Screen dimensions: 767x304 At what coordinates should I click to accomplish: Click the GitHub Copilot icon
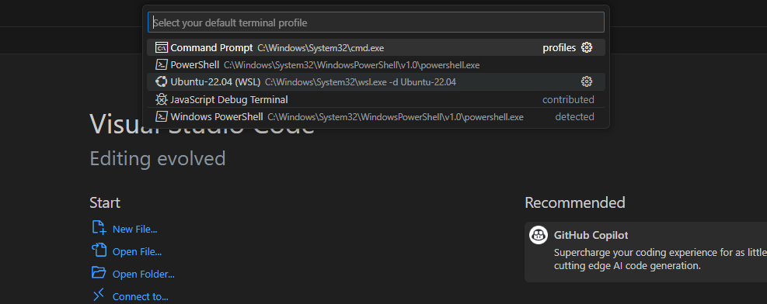(x=539, y=235)
